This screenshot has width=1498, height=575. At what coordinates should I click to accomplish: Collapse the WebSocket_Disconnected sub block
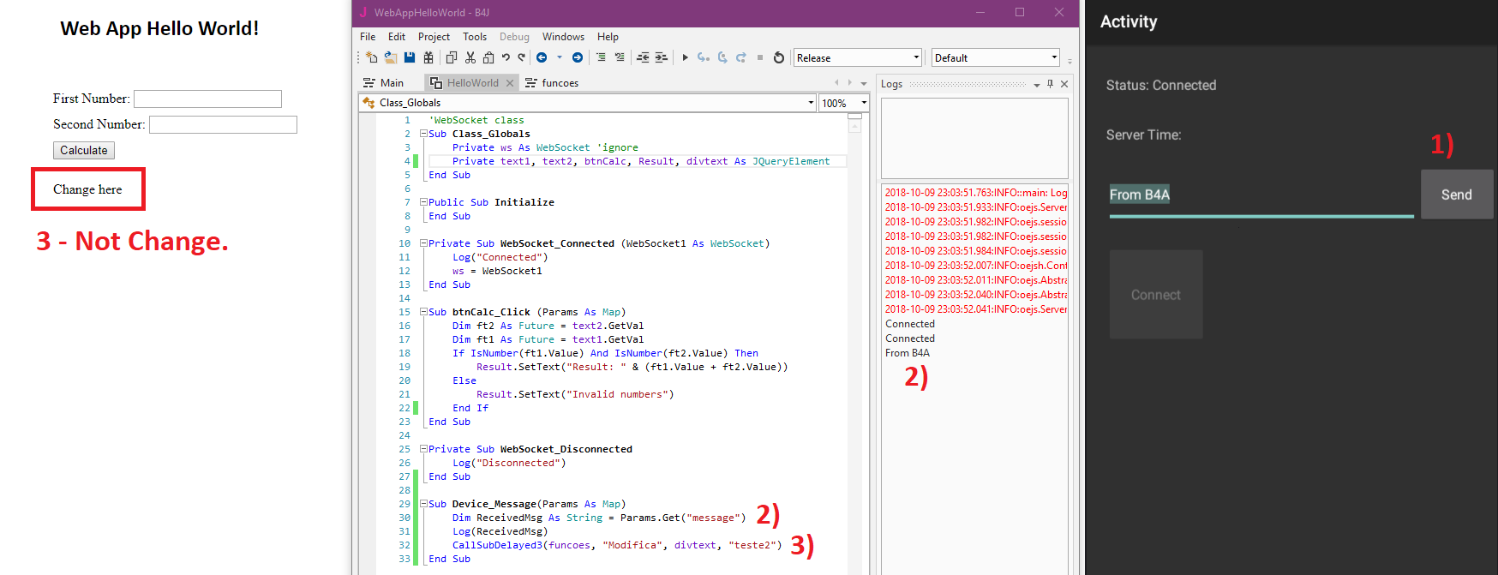423,449
